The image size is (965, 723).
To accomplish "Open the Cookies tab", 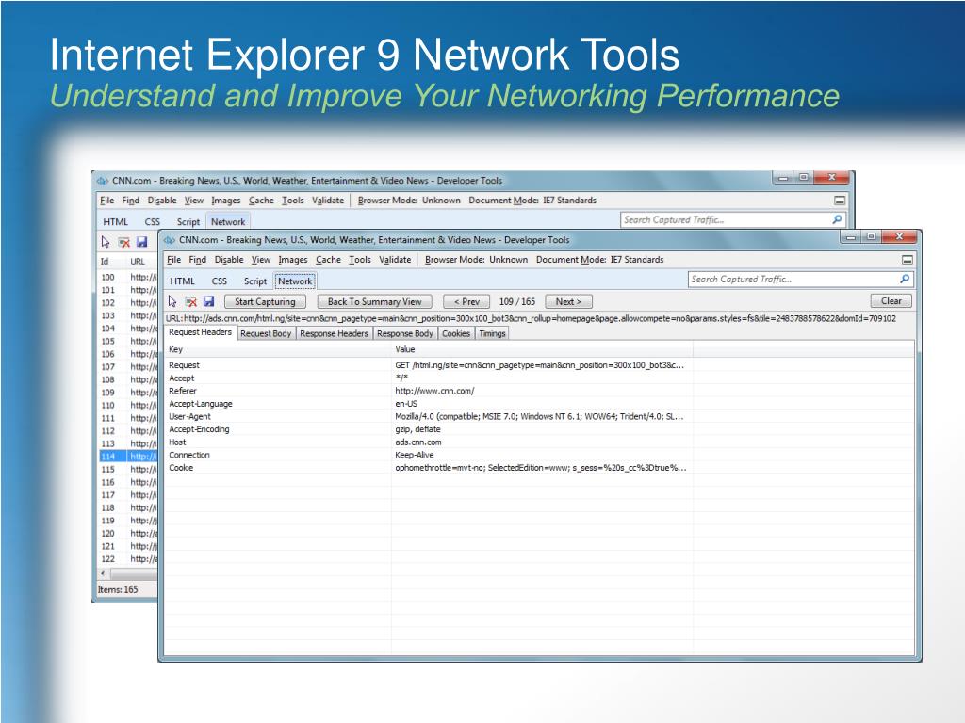I will click(456, 333).
